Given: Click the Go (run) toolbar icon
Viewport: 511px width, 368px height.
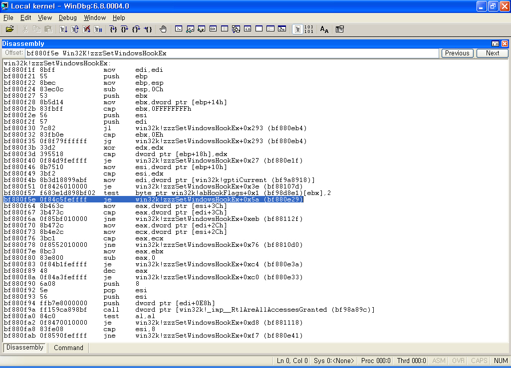Looking at the screenshot, I should coord(63,29).
